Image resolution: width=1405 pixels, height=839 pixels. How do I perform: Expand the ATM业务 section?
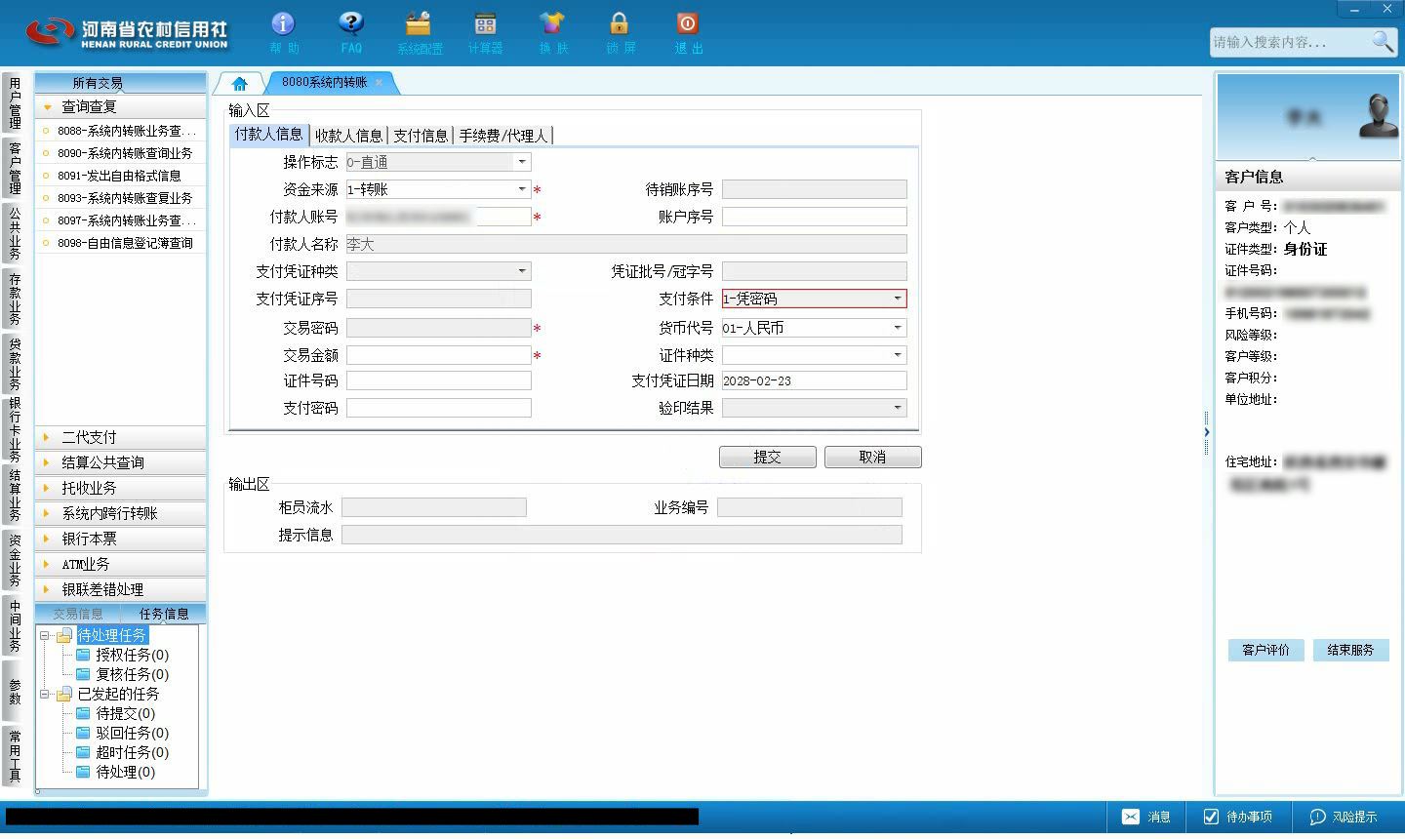(120, 564)
